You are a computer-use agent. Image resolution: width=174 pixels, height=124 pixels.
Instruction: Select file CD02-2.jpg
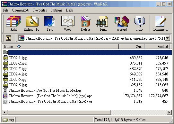(18, 63)
